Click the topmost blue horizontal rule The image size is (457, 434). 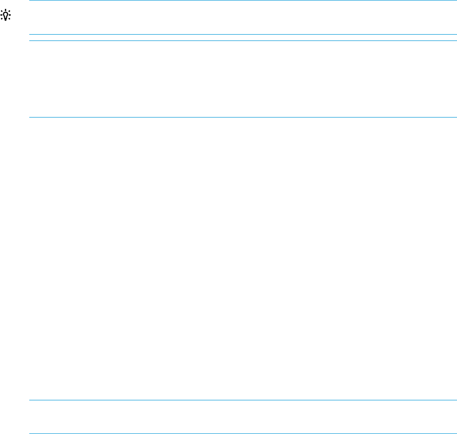tap(243, 0)
